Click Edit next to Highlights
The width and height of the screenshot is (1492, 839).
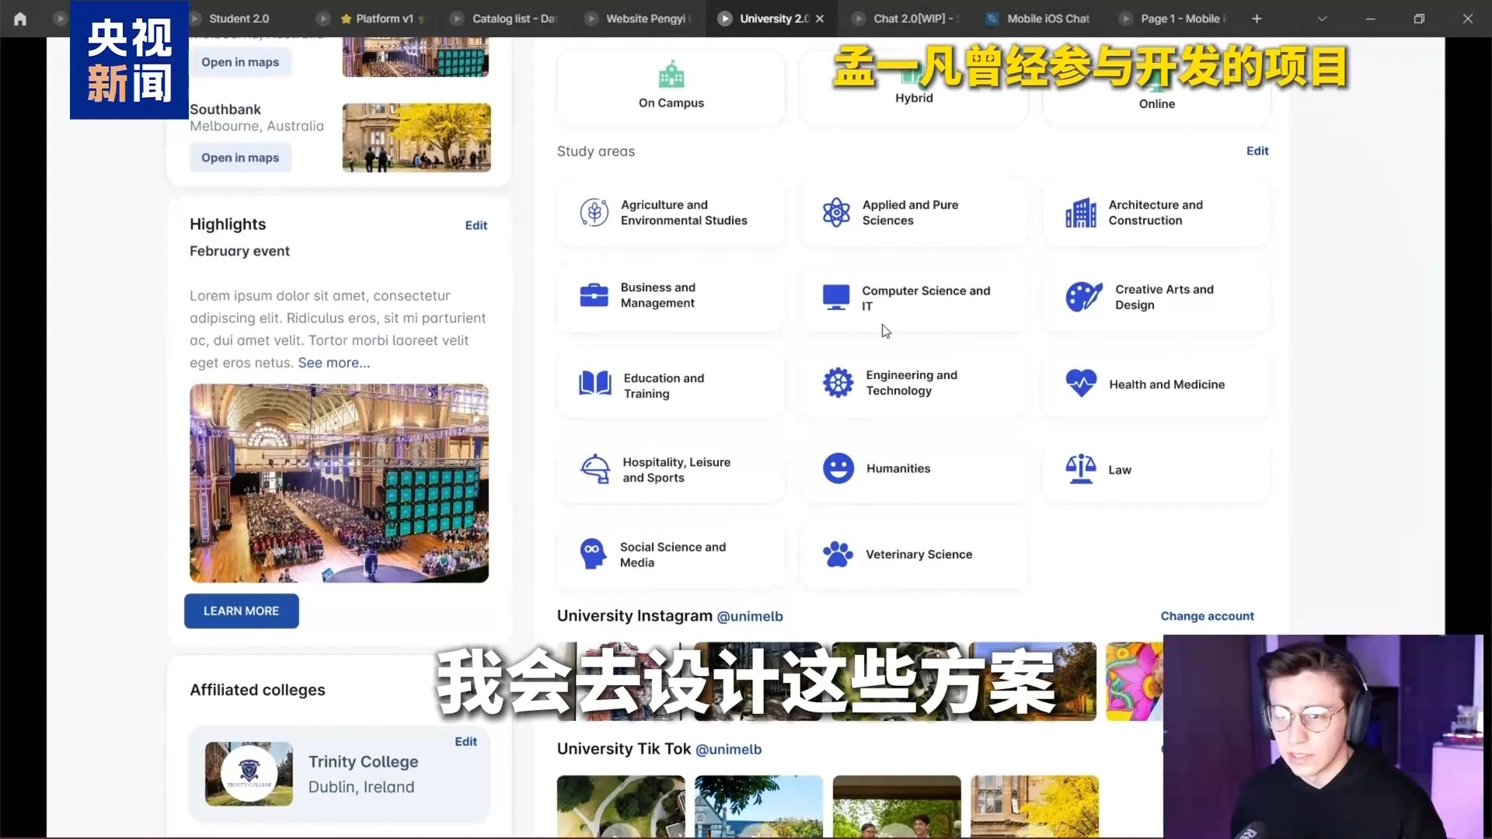tap(476, 225)
